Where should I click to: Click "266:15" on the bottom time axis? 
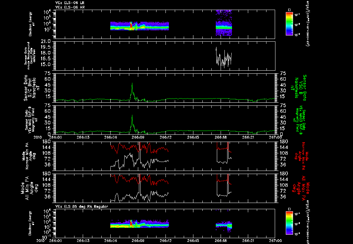tap(193, 241)
